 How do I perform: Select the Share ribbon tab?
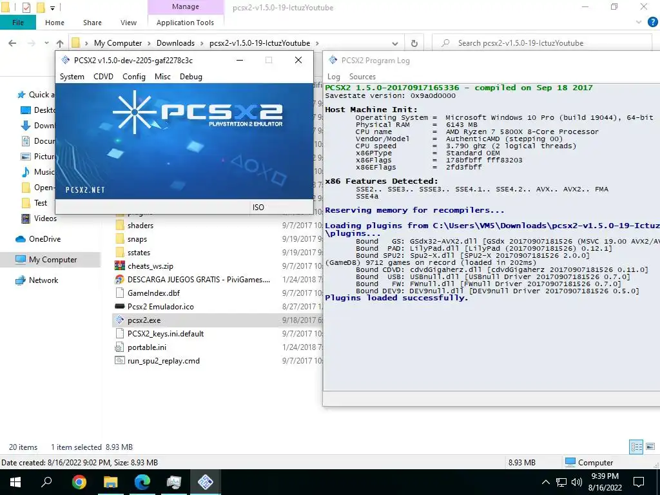[x=92, y=23]
